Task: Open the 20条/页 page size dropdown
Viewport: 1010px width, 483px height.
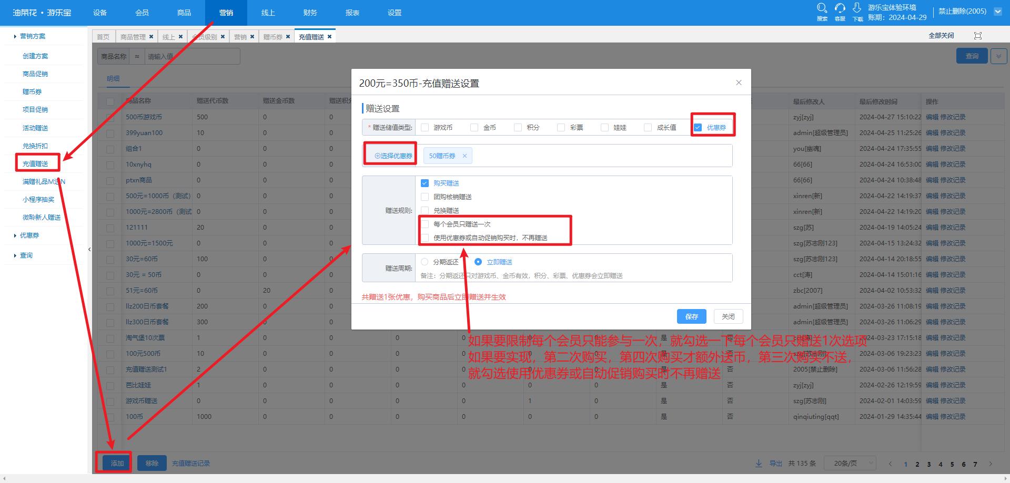Action: coord(850,463)
